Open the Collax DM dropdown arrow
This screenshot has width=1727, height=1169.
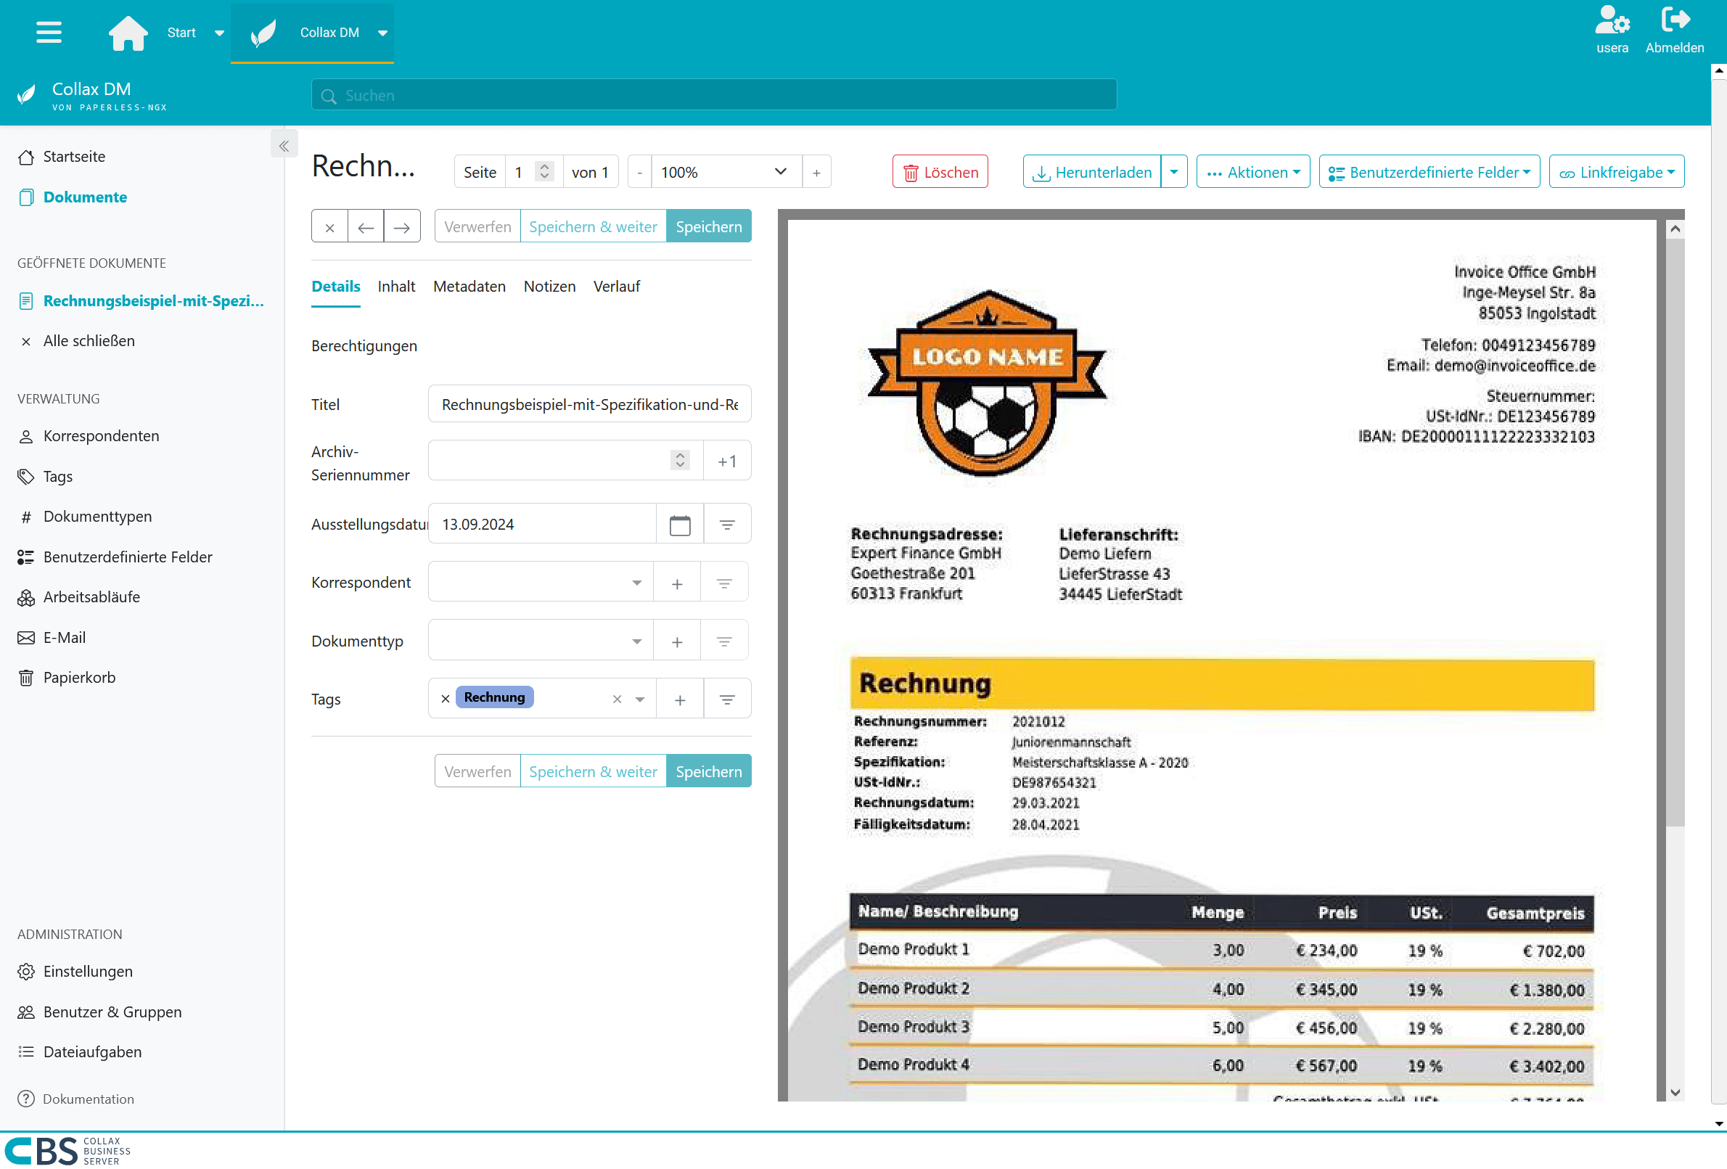382,33
